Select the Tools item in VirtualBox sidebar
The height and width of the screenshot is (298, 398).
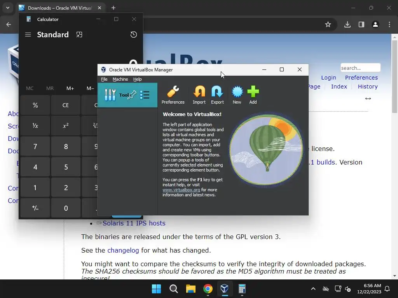[127, 95]
